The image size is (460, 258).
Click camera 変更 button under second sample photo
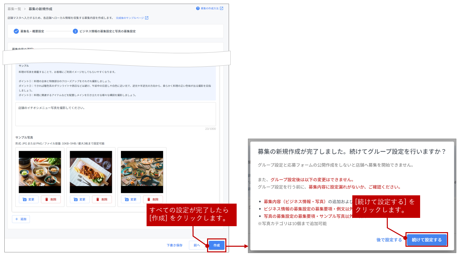click(80, 199)
